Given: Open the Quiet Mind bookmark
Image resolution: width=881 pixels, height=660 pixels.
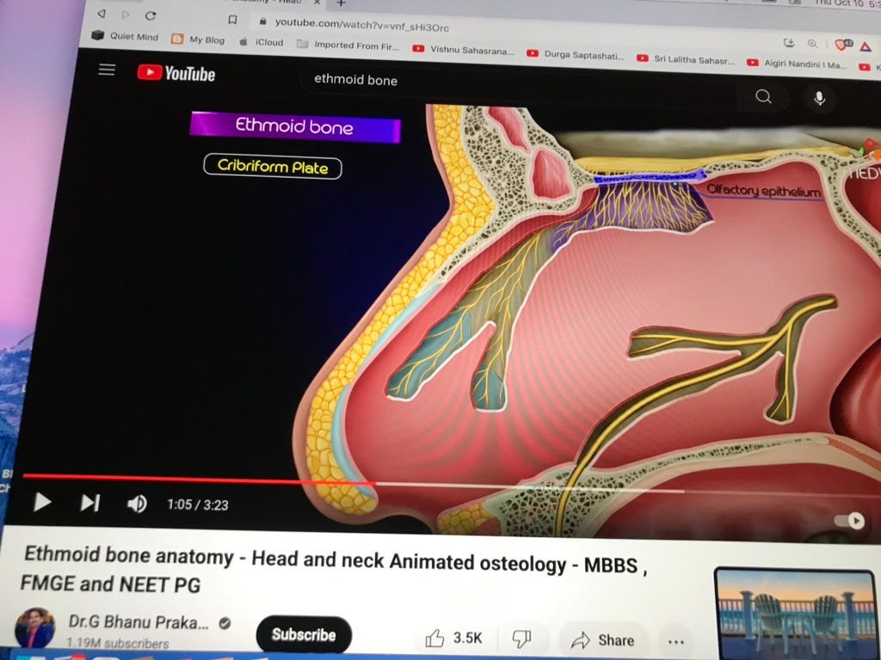Looking at the screenshot, I should coord(125,36).
